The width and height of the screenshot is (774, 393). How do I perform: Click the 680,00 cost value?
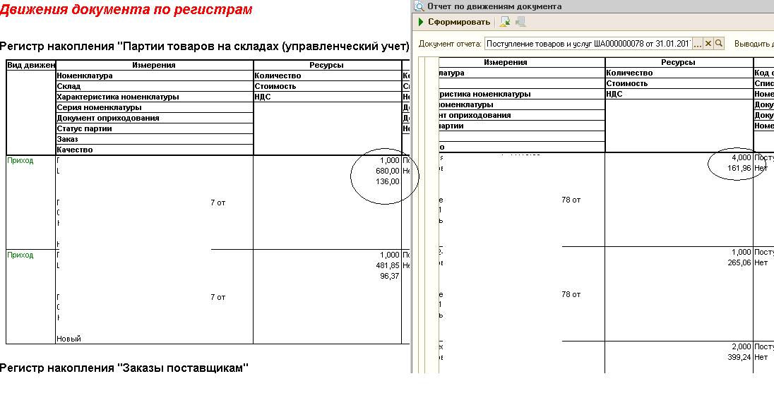click(388, 171)
